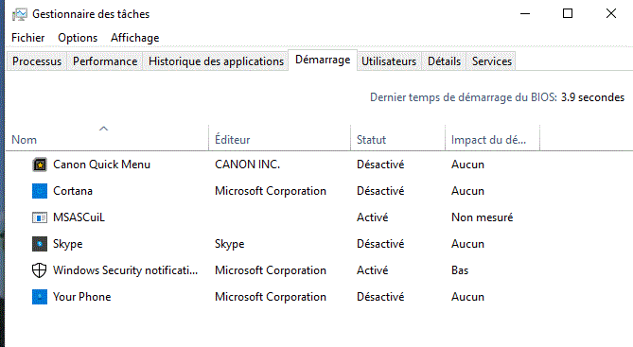Click Your Phone's Microsoft Corporation publisher cell
The width and height of the screenshot is (633, 347).
pos(271,297)
